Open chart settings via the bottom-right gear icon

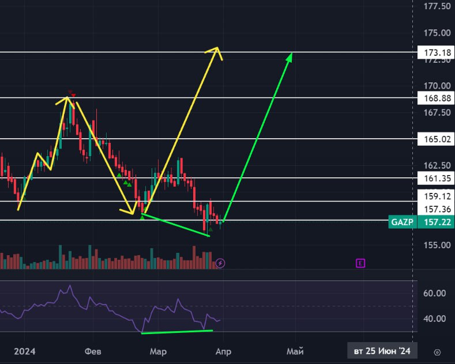coord(437,352)
